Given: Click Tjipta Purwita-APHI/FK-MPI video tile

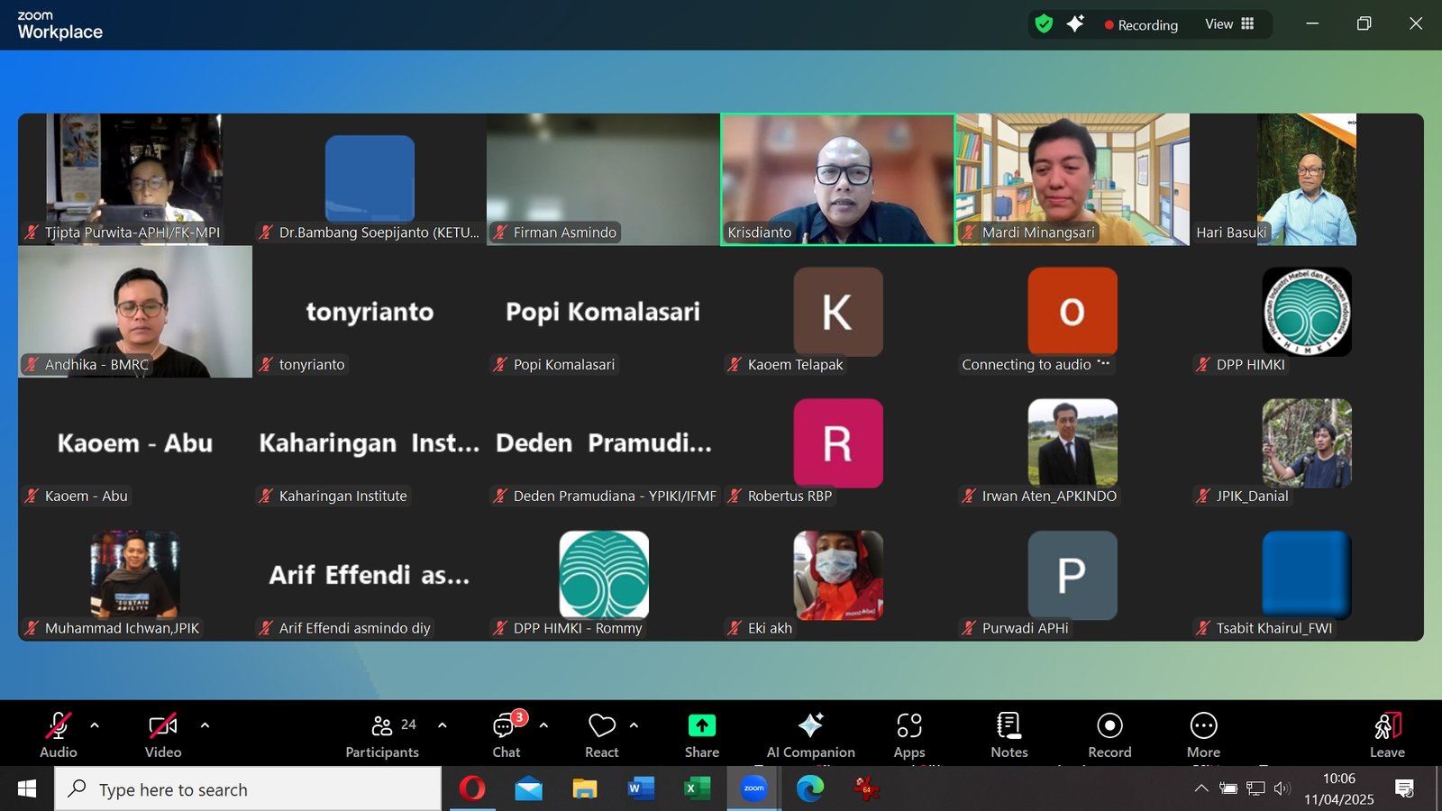Looking at the screenshot, I should (x=134, y=179).
